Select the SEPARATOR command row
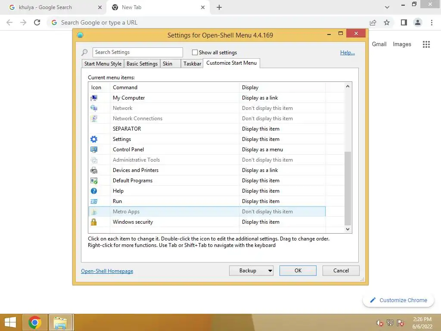441x331 pixels. (x=207, y=129)
